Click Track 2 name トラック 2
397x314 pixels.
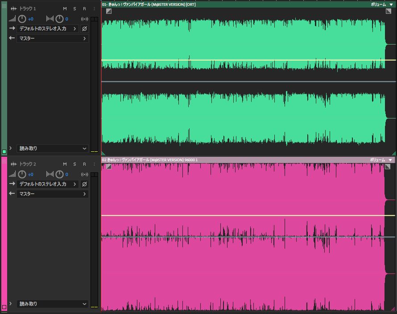28,164
